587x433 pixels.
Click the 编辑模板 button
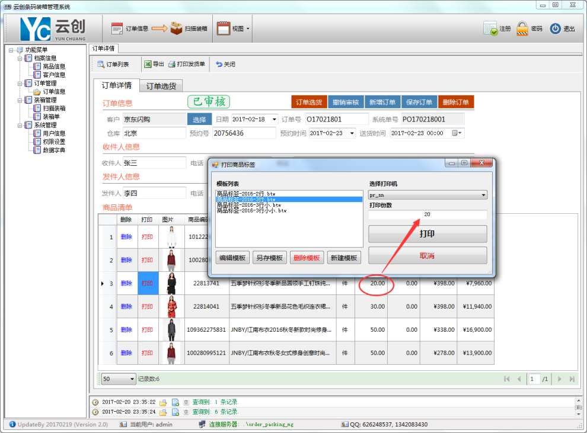[x=233, y=258]
